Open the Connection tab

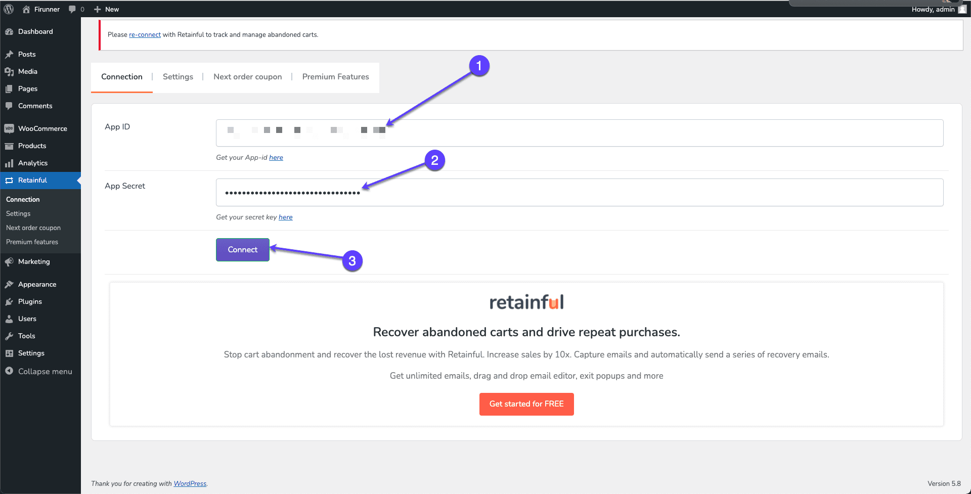(x=122, y=77)
